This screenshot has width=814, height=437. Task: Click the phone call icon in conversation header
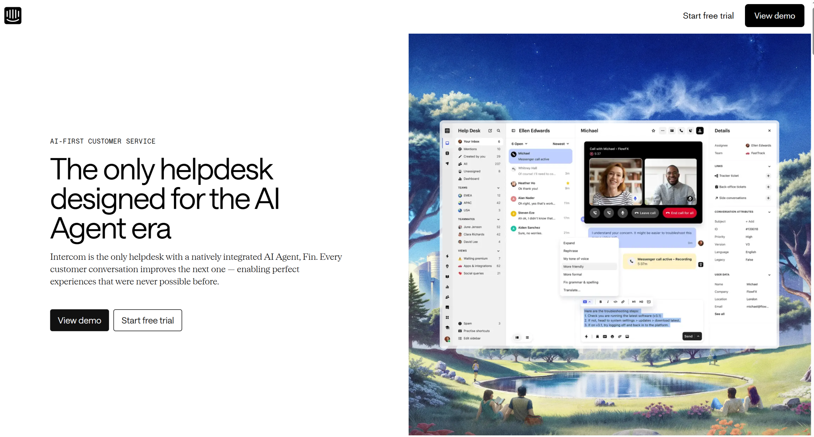pos(681,131)
